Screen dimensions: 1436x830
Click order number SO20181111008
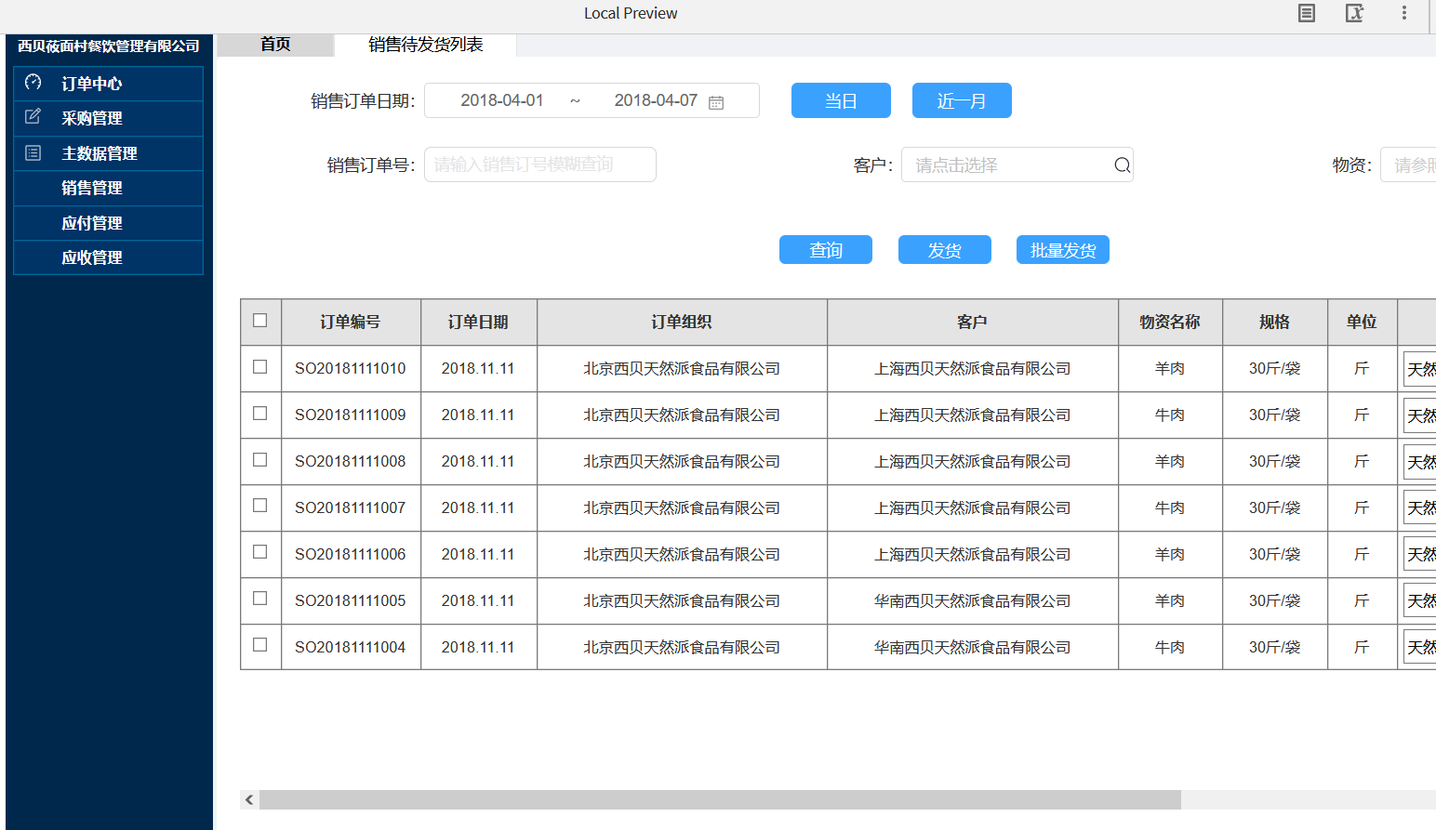click(351, 461)
